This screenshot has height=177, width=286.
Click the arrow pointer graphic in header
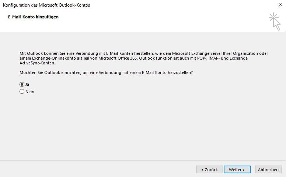tap(276, 24)
